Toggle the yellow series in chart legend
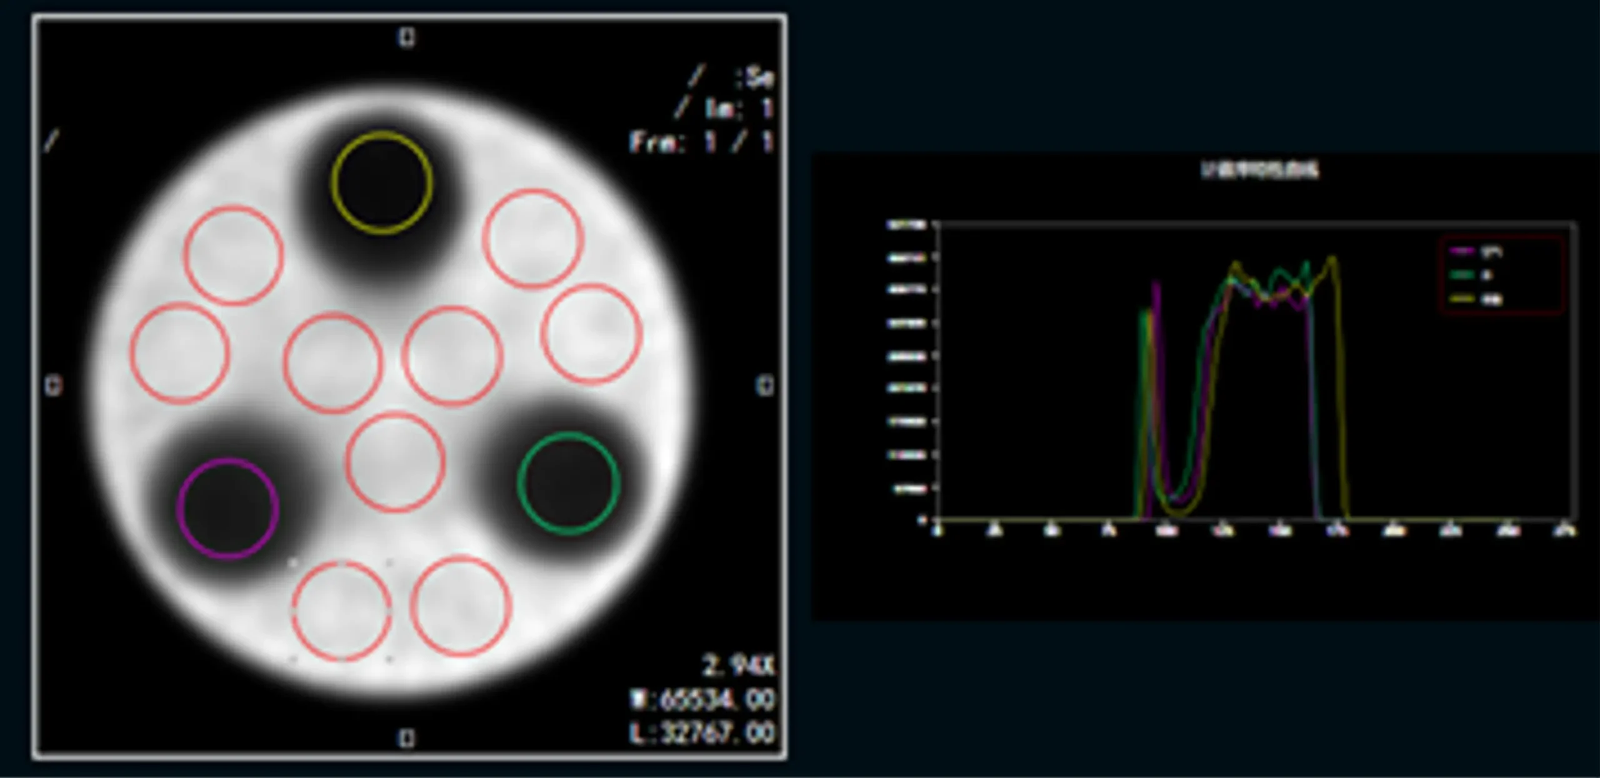Screen dimensions: 1600x778 click(x=1492, y=299)
